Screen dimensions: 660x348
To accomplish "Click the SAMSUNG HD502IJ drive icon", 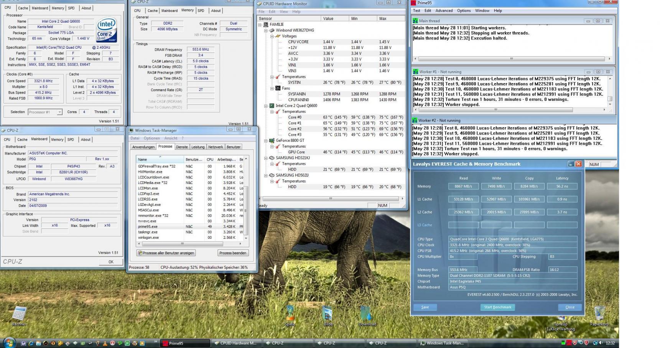I will 272,175.
